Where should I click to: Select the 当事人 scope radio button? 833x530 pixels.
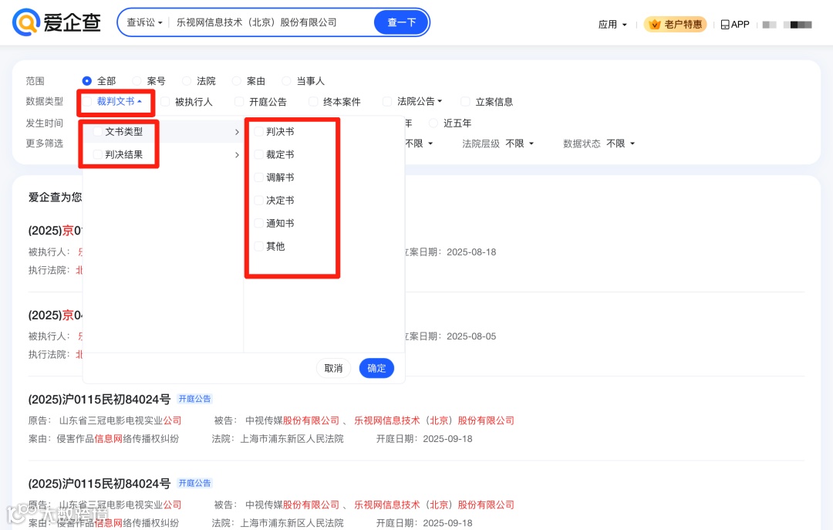tap(286, 81)
